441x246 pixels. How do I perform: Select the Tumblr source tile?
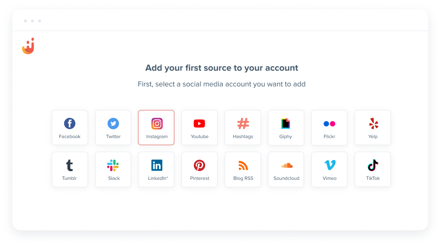pos(70,170)
